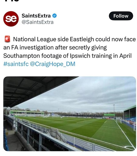Follow the SaintsExtra account
This screenshot has height=156, width=137.
tap(121, 16)
